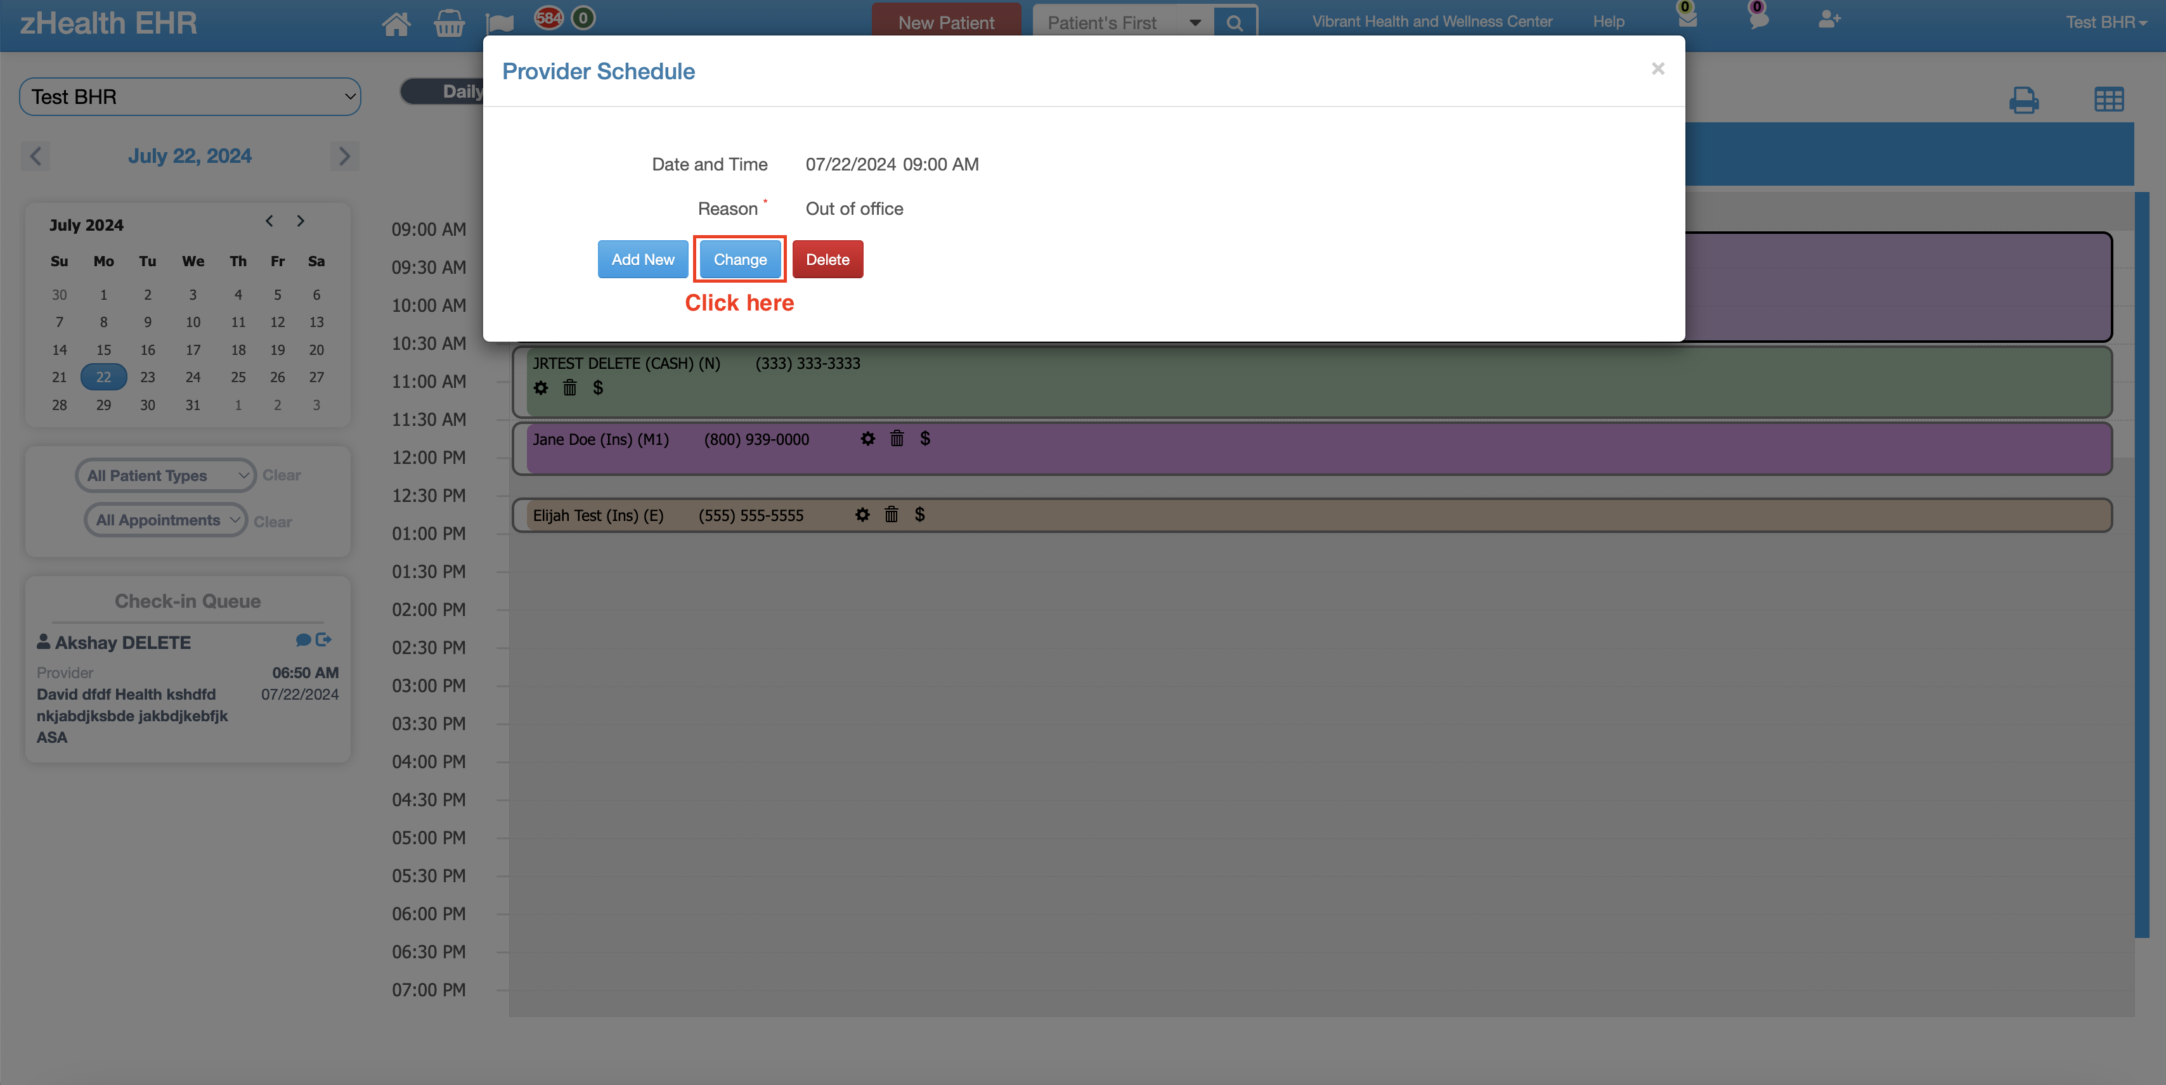Click Vibrant Health and Wellness Center
Image resolution: width=2166 pixels, height=1085 pixels.
pos(1432,22)
